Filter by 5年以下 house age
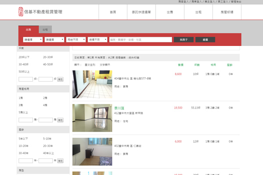The width and height of the screenshot is (263, 175). point(23,139)
